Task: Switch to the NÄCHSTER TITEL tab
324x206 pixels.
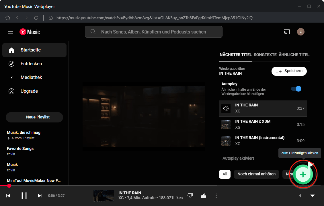Action: click(236, 55)
